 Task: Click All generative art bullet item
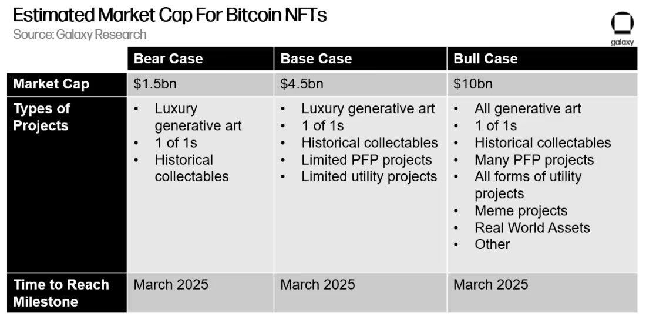528,108
